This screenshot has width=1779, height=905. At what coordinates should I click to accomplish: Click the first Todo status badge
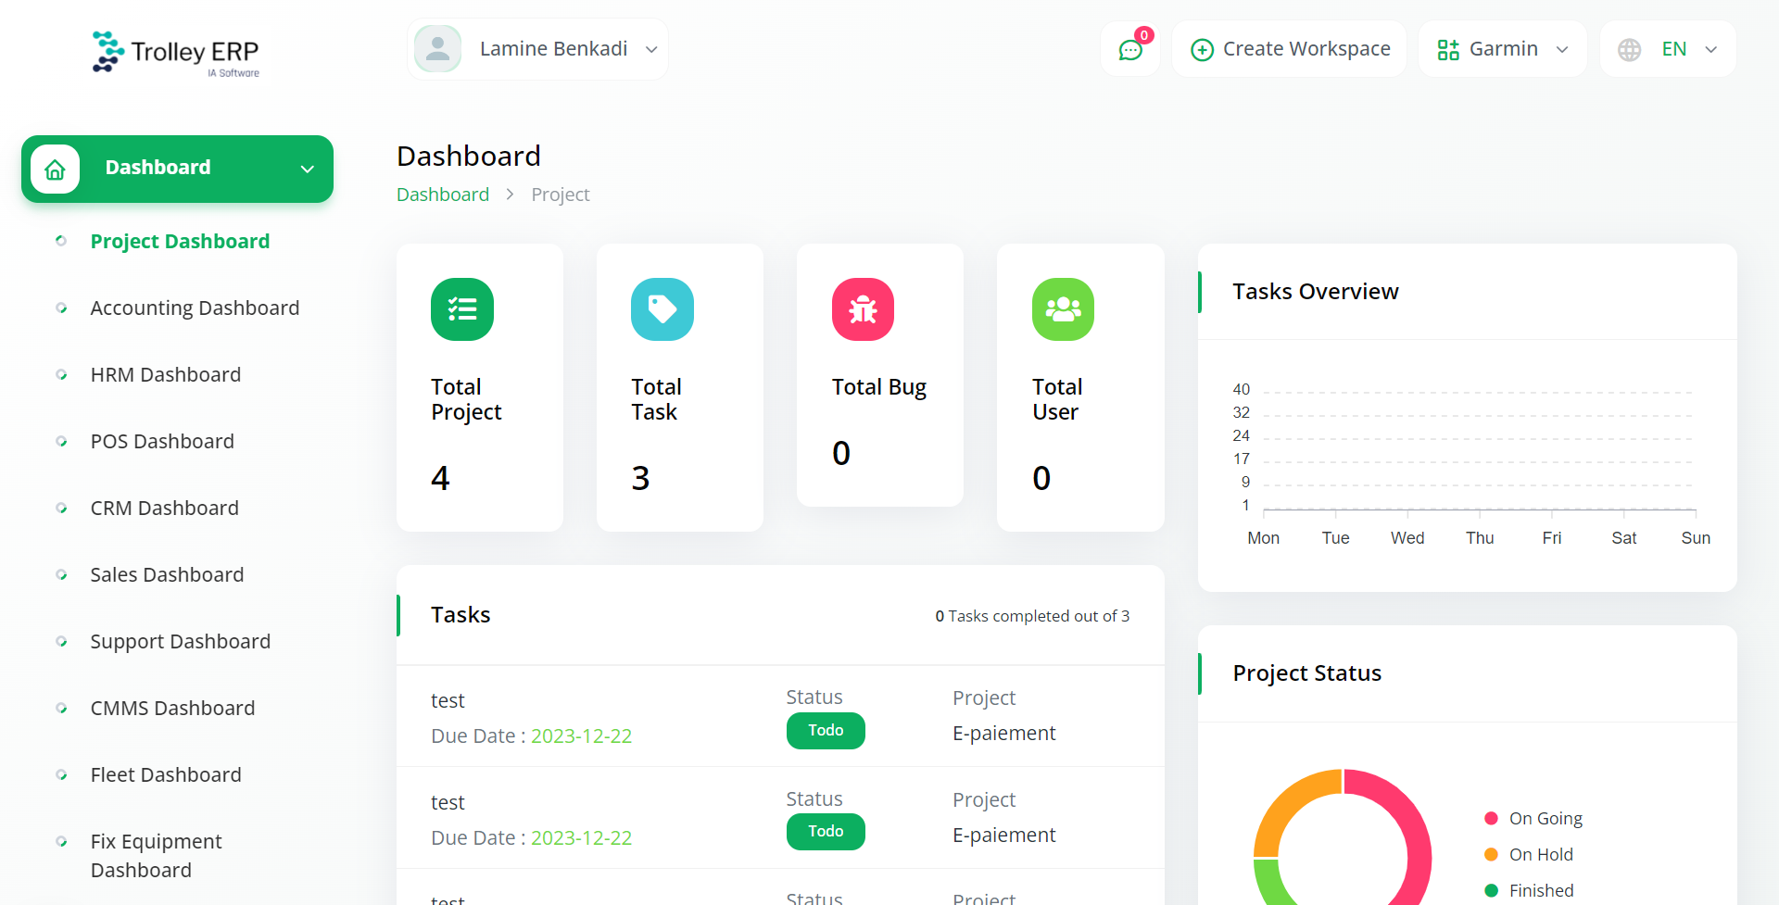coord(826,731)
